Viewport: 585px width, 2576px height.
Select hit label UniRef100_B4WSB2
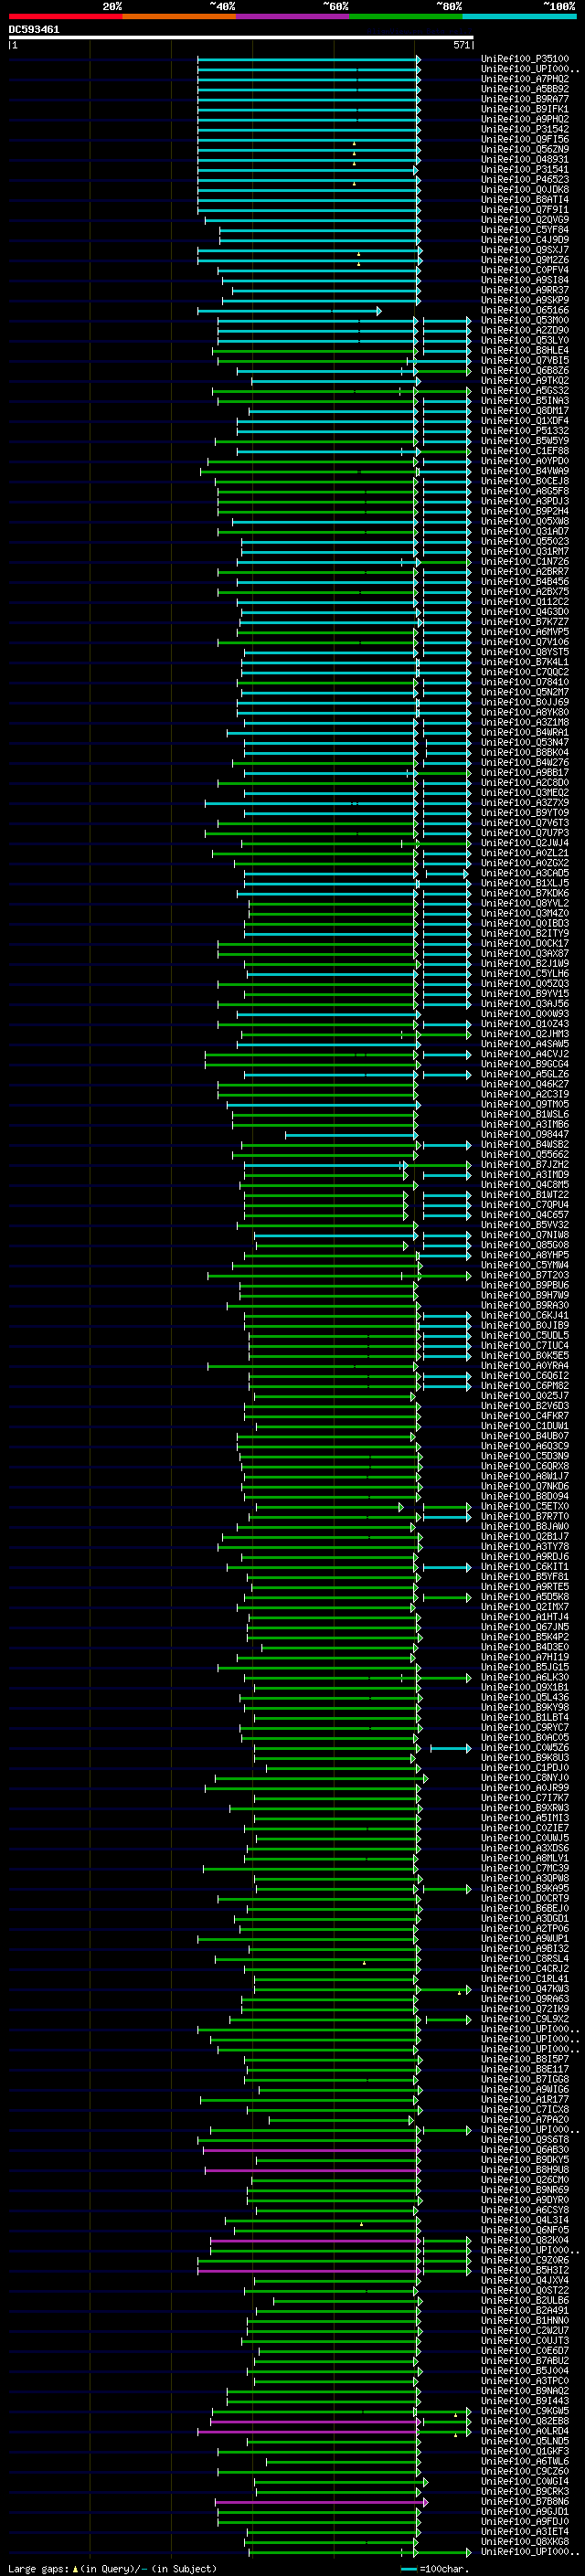[524, 1145]
